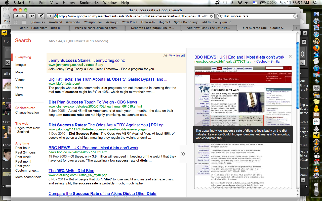Open the History menu
Screen dimensions: 322x201
[69, 3]
